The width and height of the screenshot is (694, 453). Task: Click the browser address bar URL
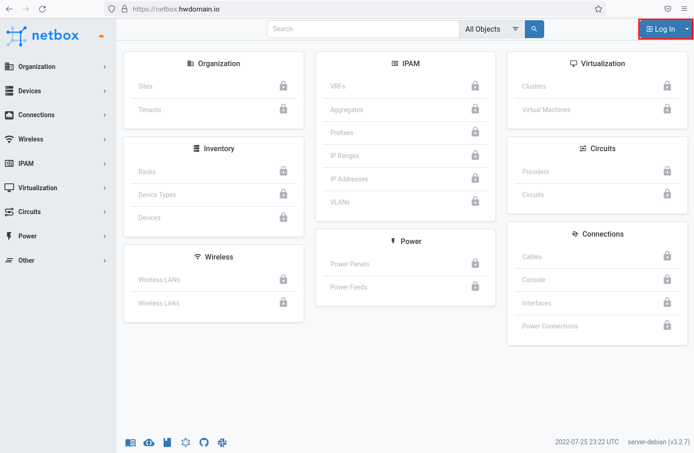click(176, 9)
